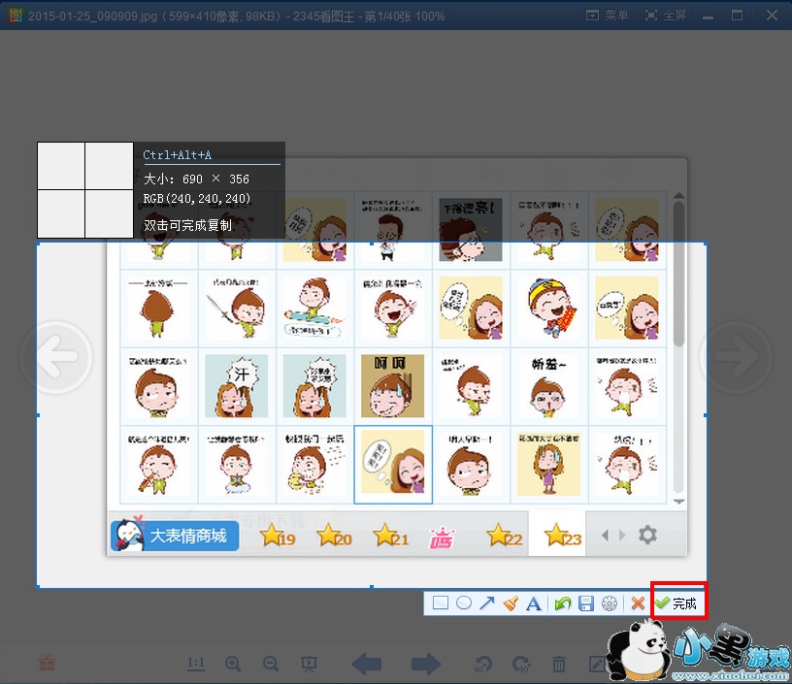The image size is (792, 684).
Task: Pick the boy holding sword emoticon
Action: coord(237,309)
